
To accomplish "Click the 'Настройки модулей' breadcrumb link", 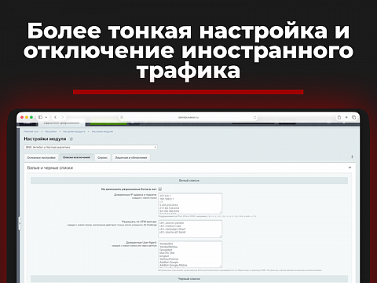I will point(102,131).
